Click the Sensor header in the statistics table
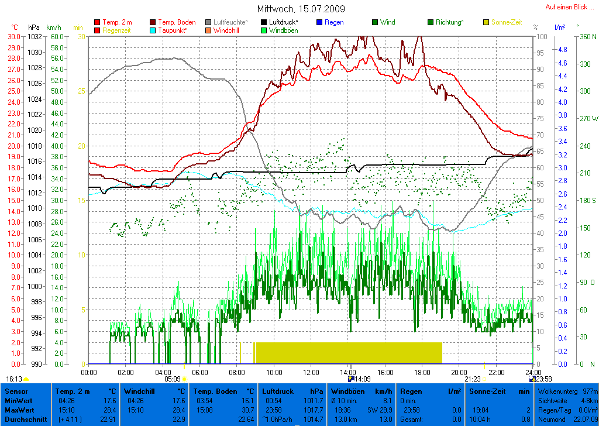Viewport: 599px width, 426px height. [15, 391]
